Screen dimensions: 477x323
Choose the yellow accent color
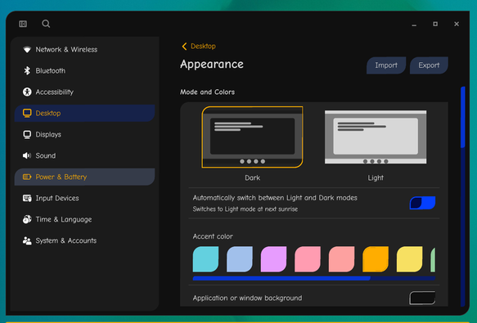click(x=409, y=259)
